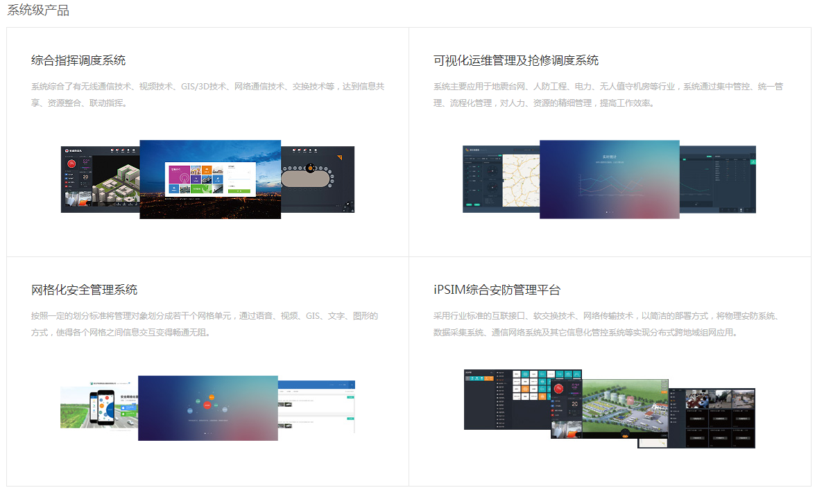Click the orange circle node in gradient screenshot

(x=212, y=396)
